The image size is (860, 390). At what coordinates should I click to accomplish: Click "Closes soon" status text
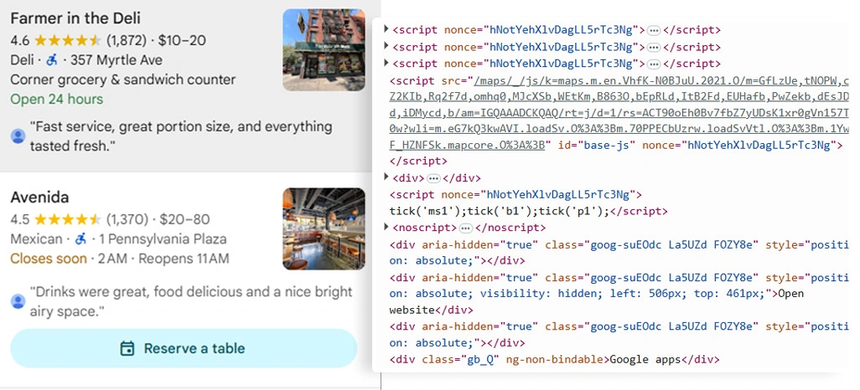[x=49, y=259]
